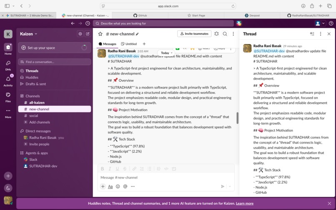The width and height of the screenshot is (336, 210).
Task: Toggle dark mode moon icon
Action: (8, 188)
